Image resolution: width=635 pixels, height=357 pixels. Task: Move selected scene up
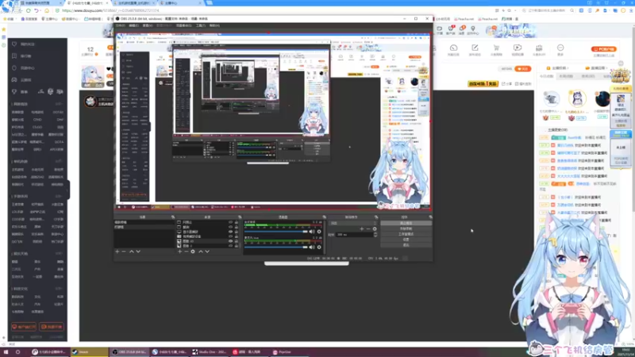pos(132,251)
